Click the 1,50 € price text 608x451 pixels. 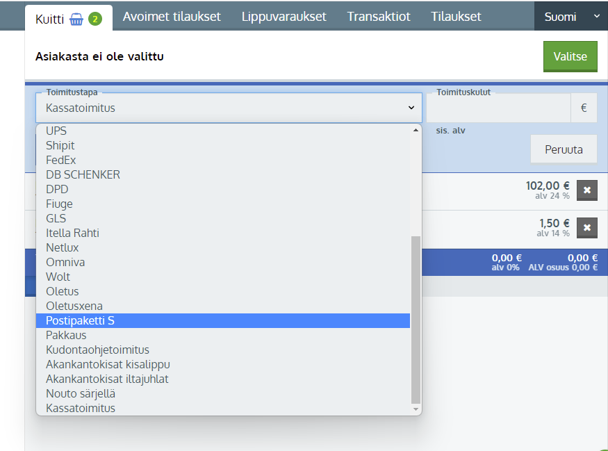[x=554, y=223]
